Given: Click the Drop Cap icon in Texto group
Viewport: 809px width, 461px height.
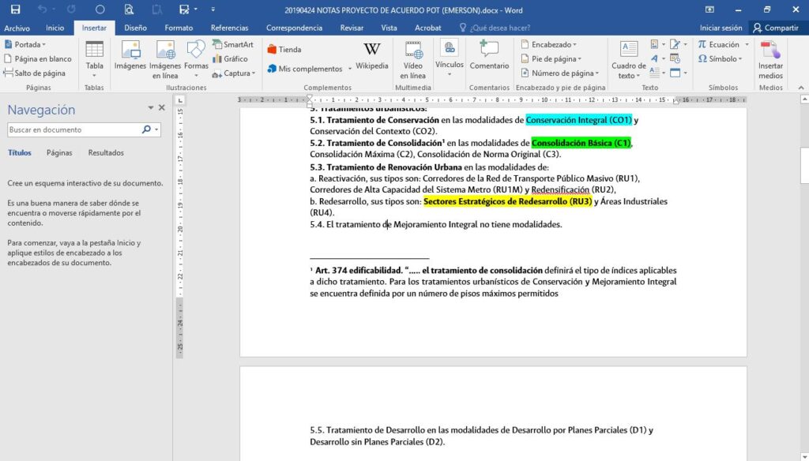Looking at the screenshot, I should pos(654,73).
